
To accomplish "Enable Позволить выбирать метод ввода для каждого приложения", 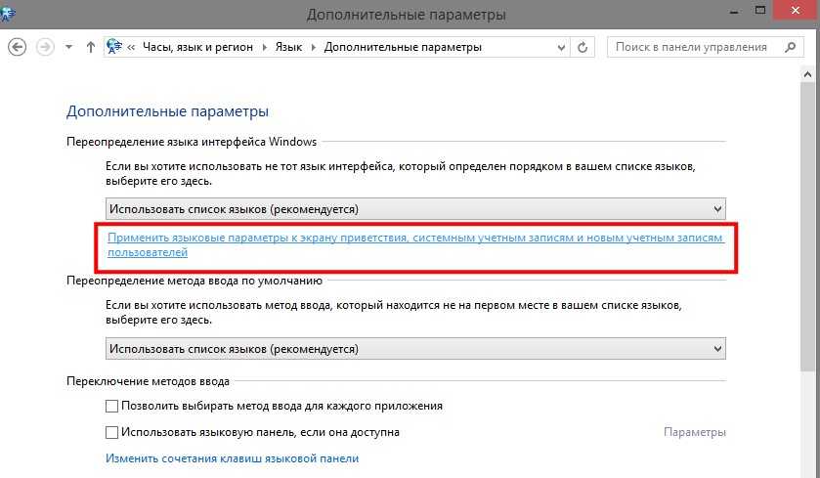I will point(111,406).
